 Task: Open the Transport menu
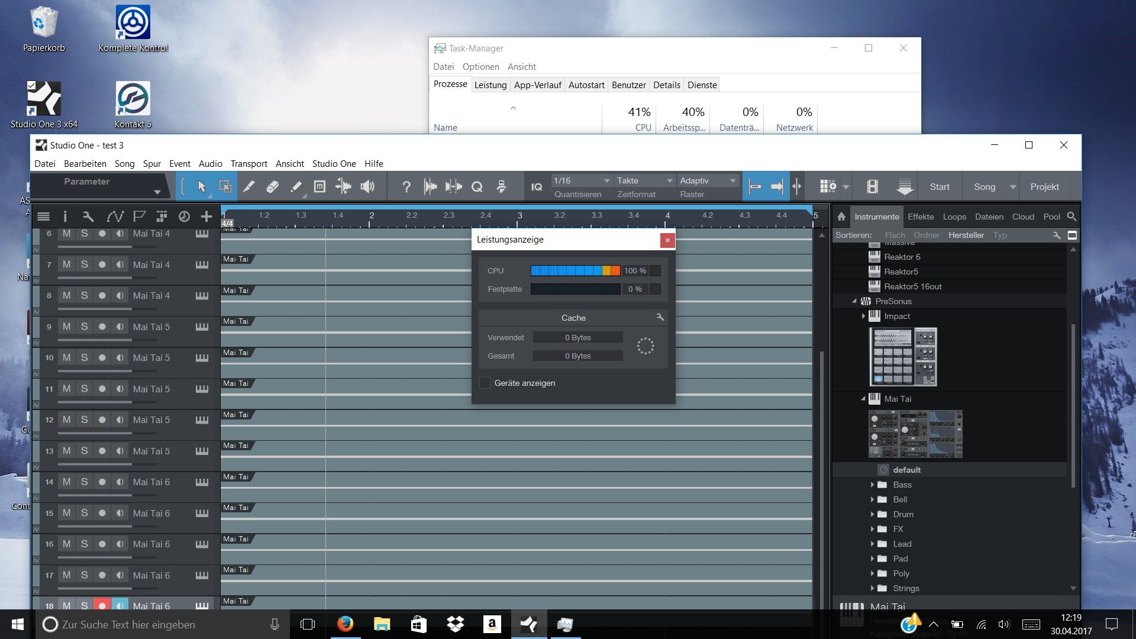coord(248,164)
